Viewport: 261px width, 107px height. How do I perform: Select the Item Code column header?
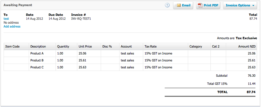(16, 46)
